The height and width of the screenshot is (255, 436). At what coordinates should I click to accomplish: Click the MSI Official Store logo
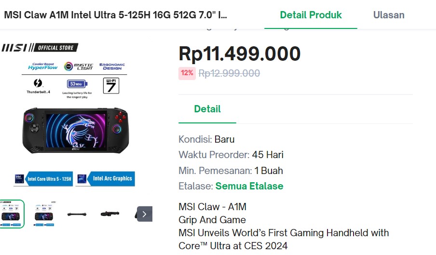[x=40, y=48]
